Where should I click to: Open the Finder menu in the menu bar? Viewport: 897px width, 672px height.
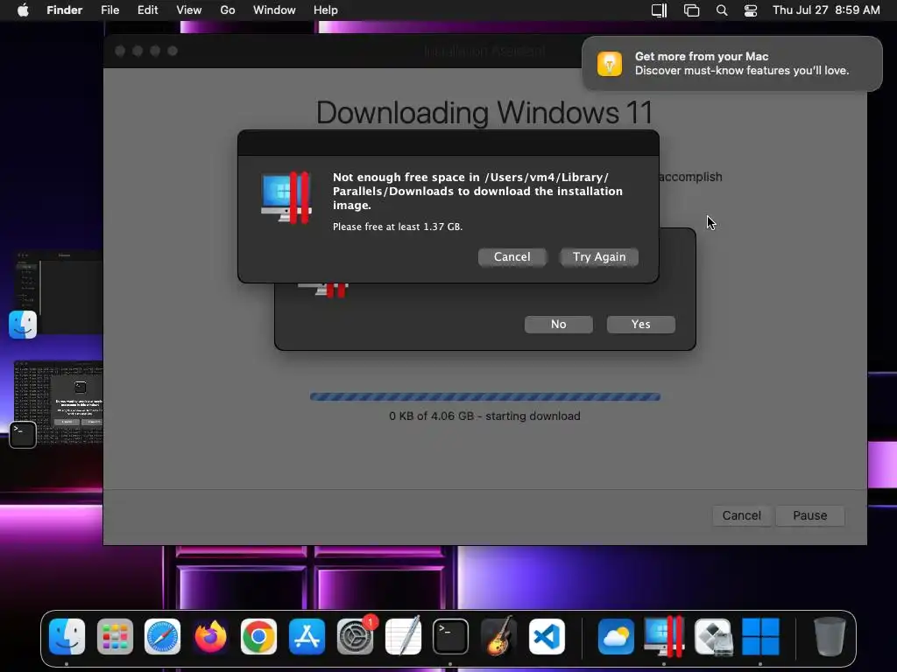click(x=64, y=10)
